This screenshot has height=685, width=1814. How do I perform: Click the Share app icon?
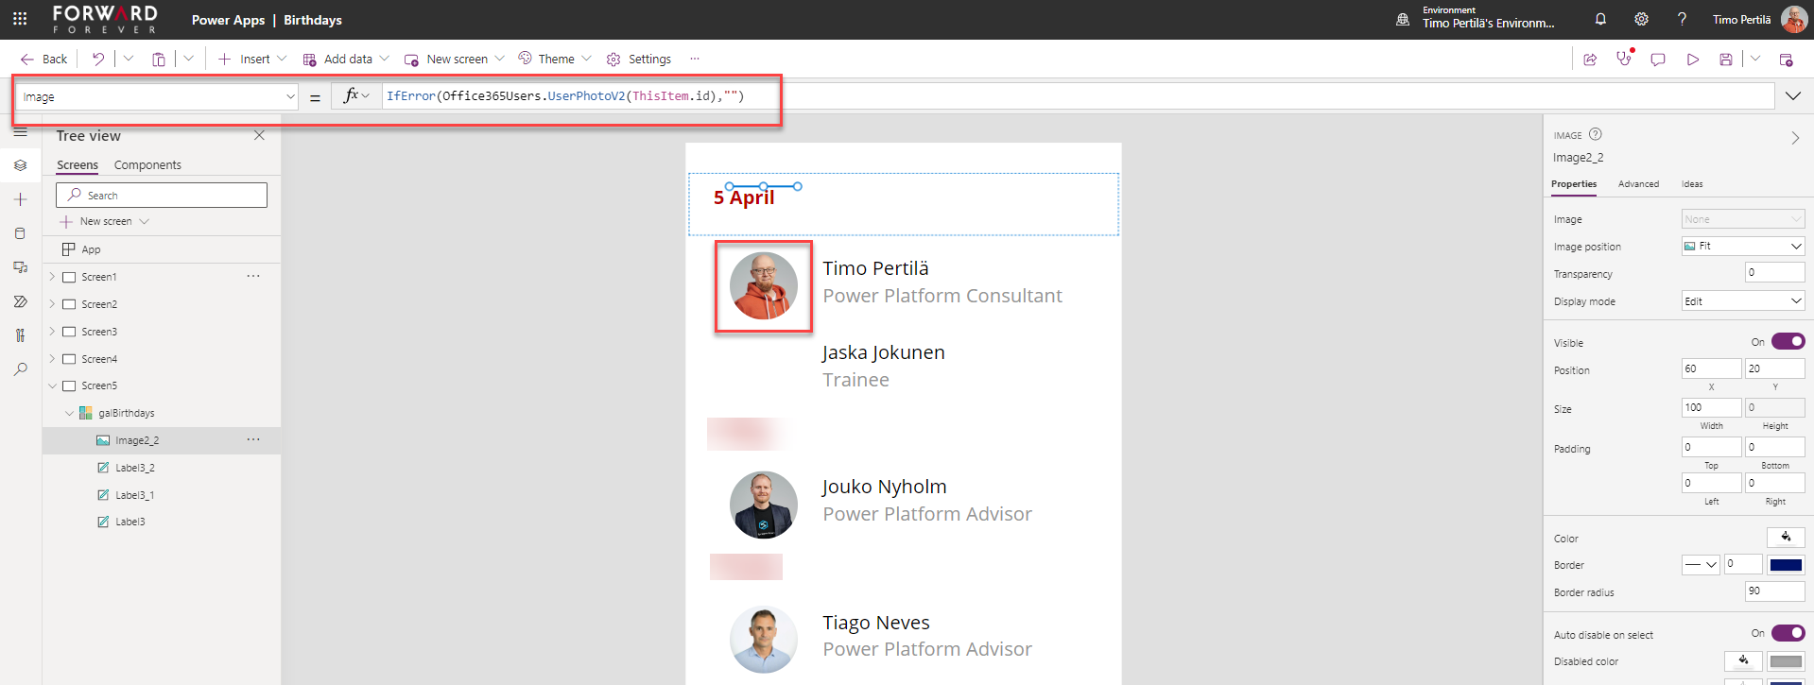coord(1590,60)
